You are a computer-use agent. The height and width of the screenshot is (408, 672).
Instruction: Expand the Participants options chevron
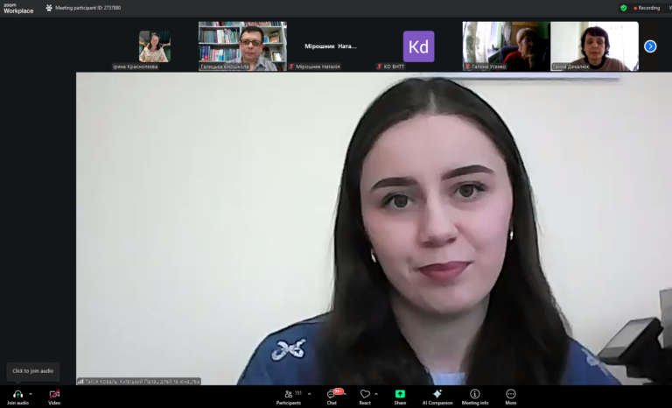pos(309,393)
